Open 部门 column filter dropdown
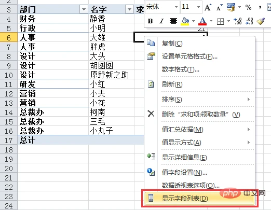 pyautogui.click(x=84, y=9)
